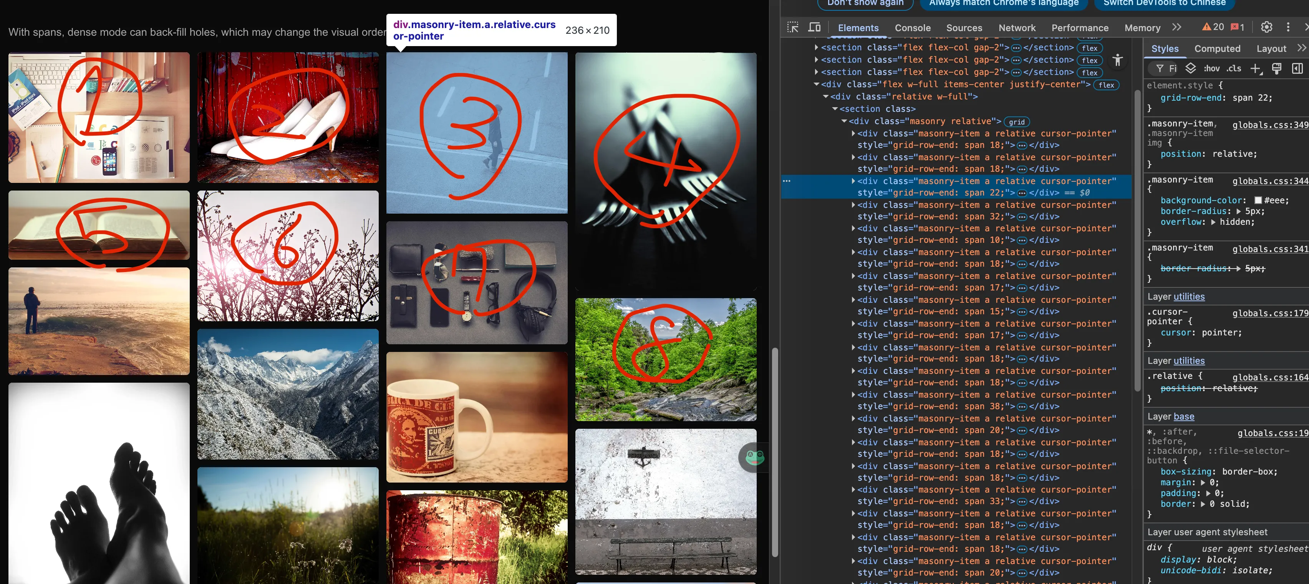Click the #eee background-color swatch

click(1258, 201)
